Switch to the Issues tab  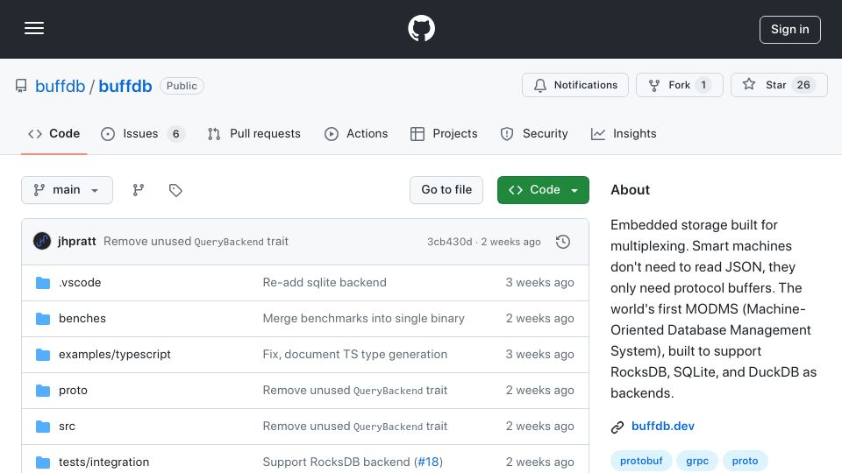143,133
